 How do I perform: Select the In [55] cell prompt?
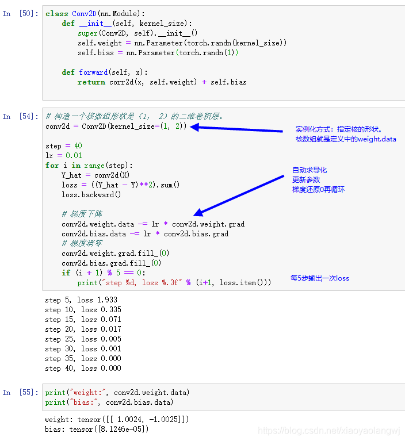pos(21,392)
